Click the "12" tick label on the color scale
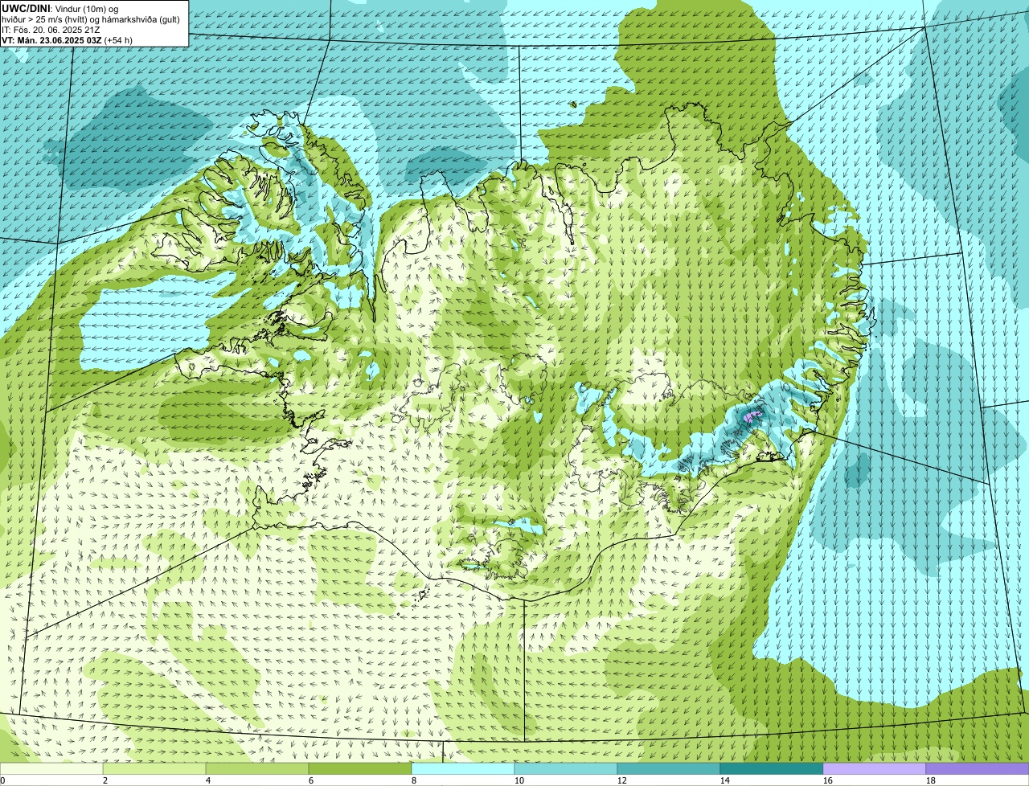Image resolution: width=1029 pixels, height=786 pixels. pyautogui.click(x=622, y=780)
